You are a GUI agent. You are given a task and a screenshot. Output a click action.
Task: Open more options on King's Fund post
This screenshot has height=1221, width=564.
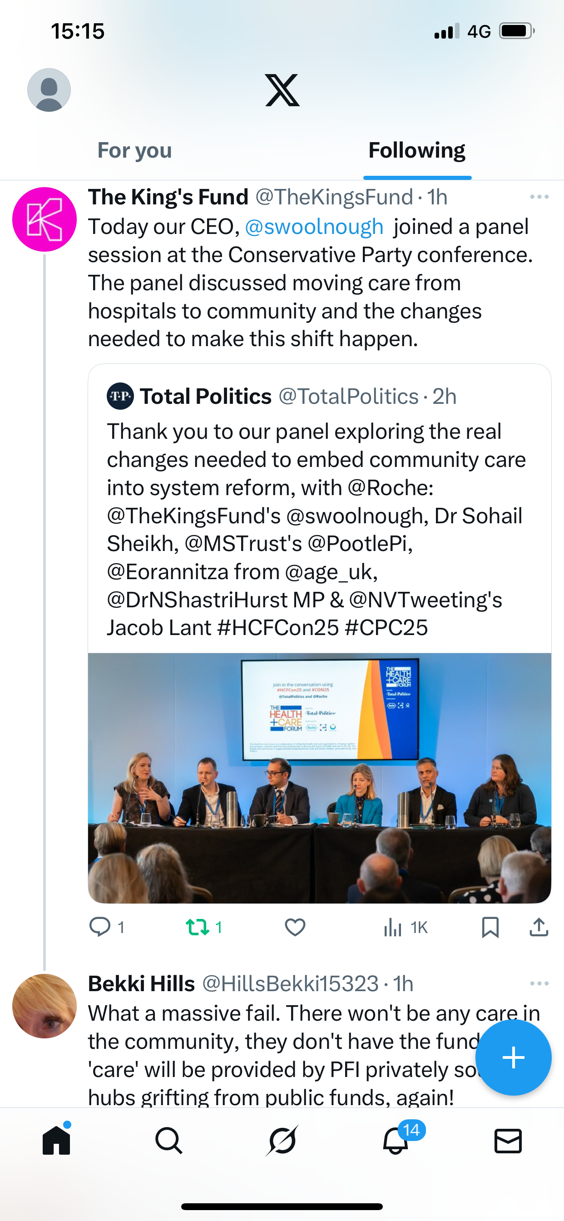[x=539, y=197]
